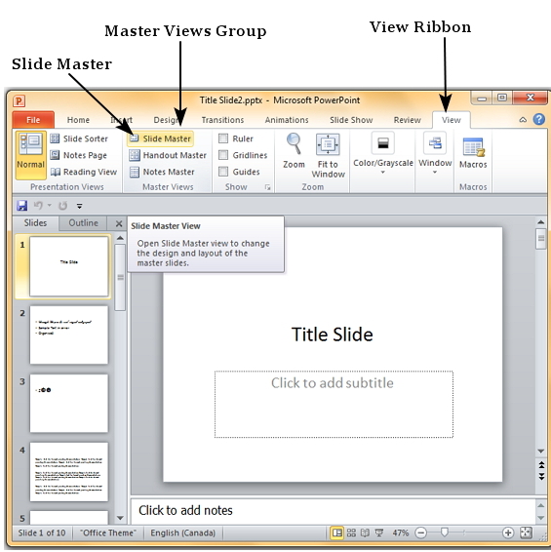
Task: Switch to the Transitions tab
Action: (x=222, y=120)
